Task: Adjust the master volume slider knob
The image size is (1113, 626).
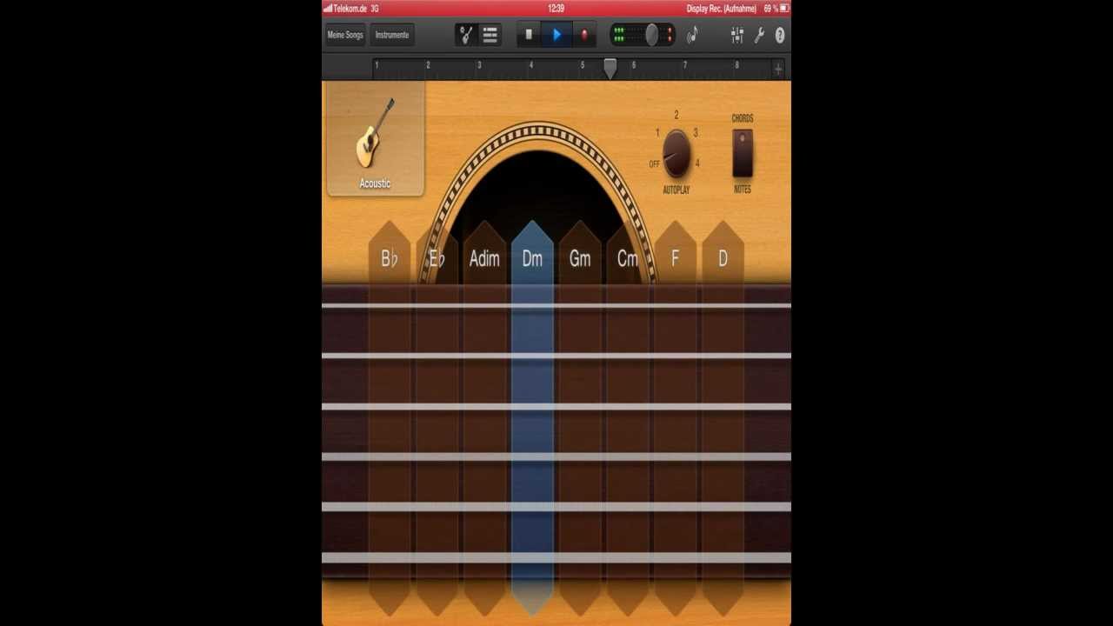Action: point(651,35)
